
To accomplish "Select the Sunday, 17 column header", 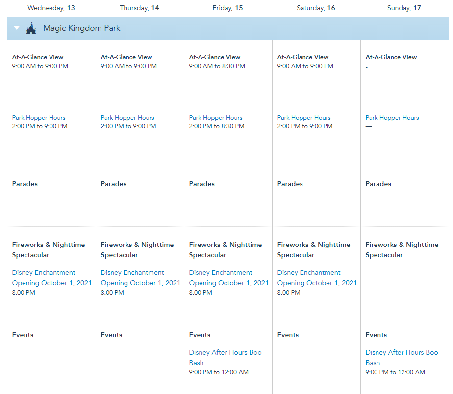I will 404,8.
